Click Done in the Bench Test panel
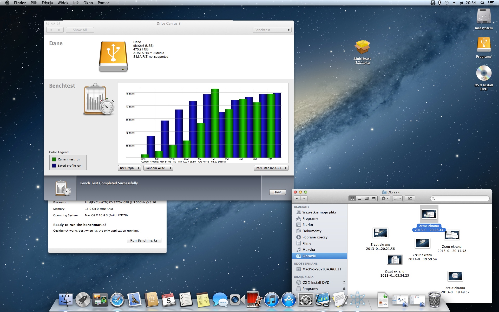This screenshot has height=312, width=499. point(277,192)
